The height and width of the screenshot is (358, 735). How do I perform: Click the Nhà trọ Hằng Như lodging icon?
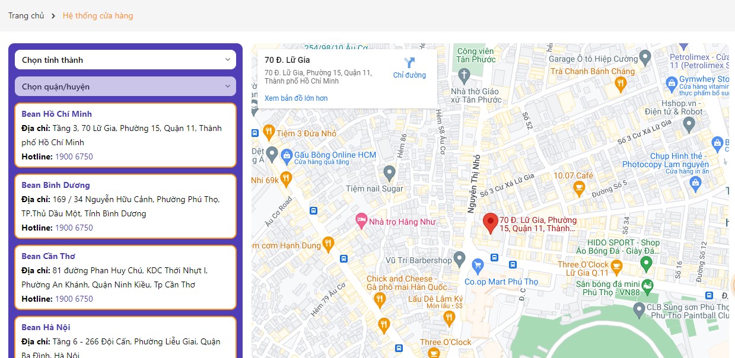361,221
